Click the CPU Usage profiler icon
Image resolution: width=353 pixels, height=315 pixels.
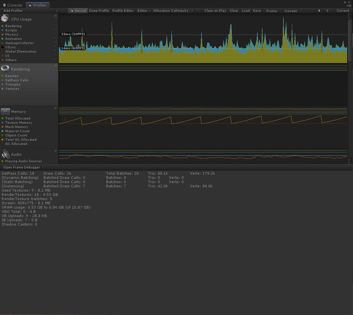pyautogui.click(x=5, y=18)
